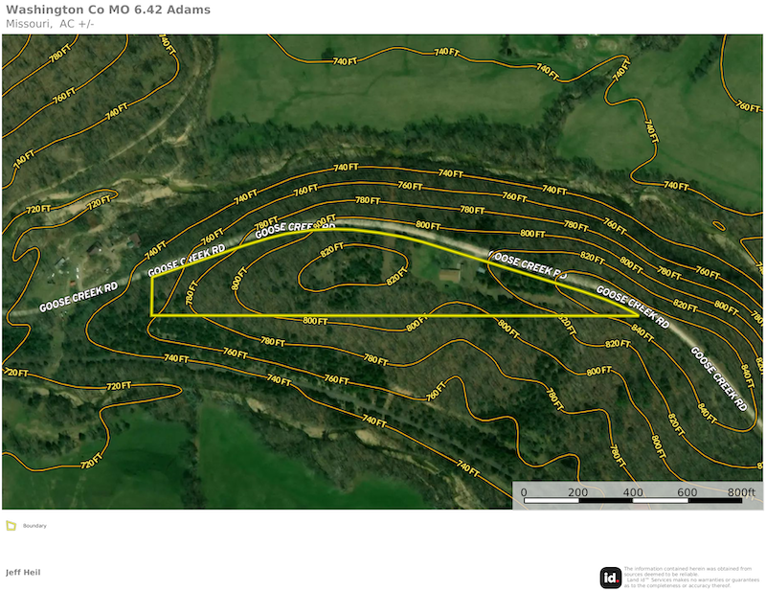
Task: Click the "0" mark on scale bar
Action: pyautogui.click(x=524, y=492)
